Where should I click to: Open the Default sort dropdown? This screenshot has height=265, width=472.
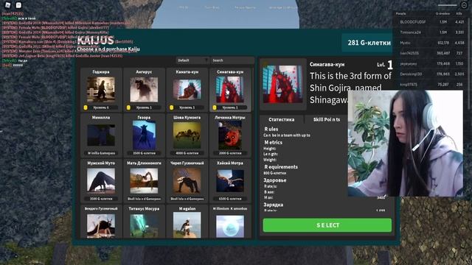coord(192,60)
